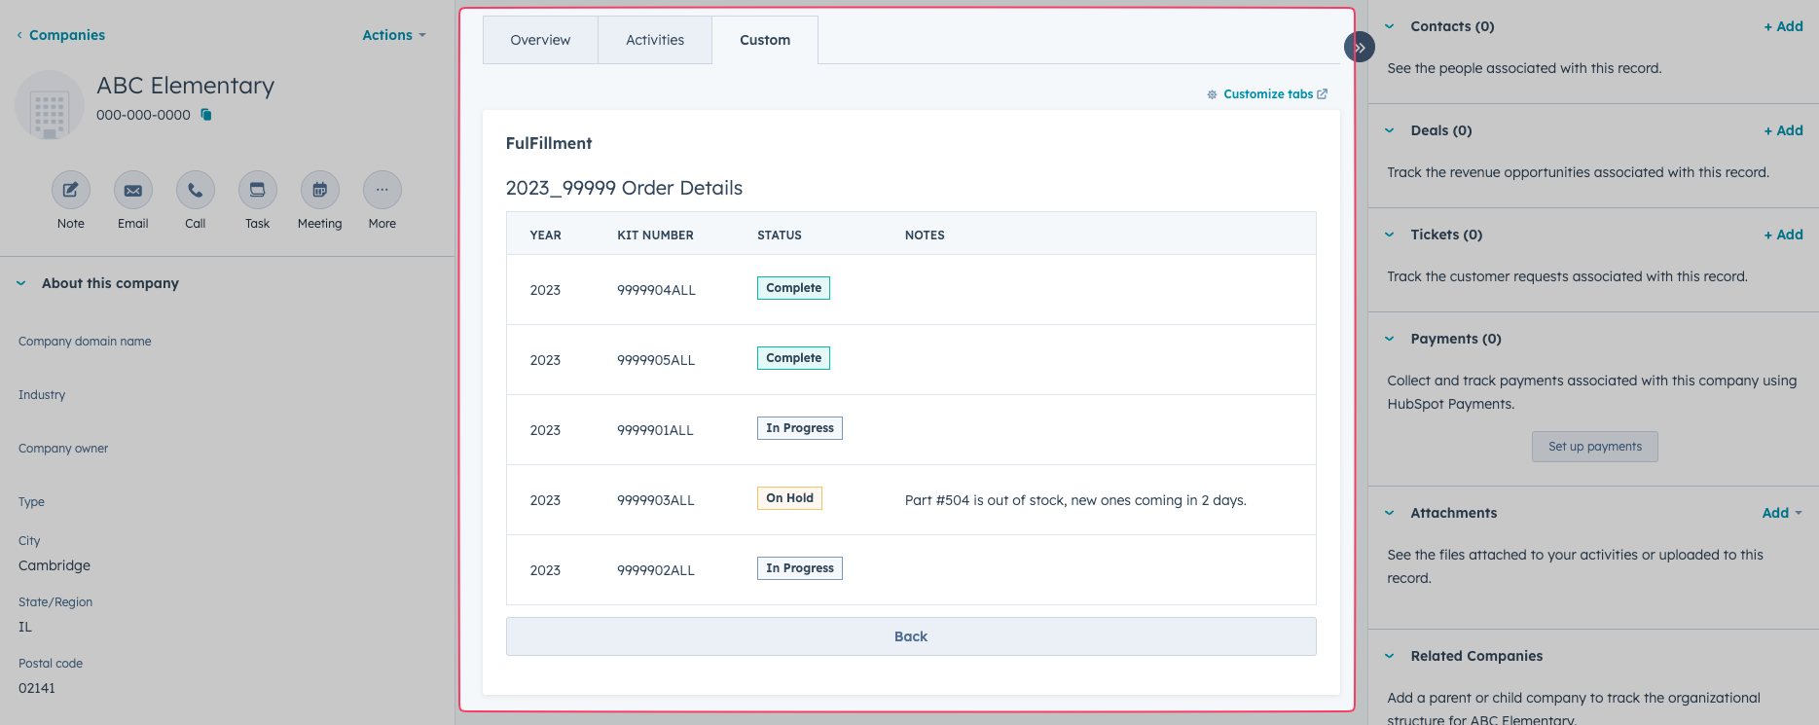Image resolution: width=1819 pixels, height=725 pixels.
Task: Copy phone number 000-000-0000 icon
Action: (x=206, y=115)
